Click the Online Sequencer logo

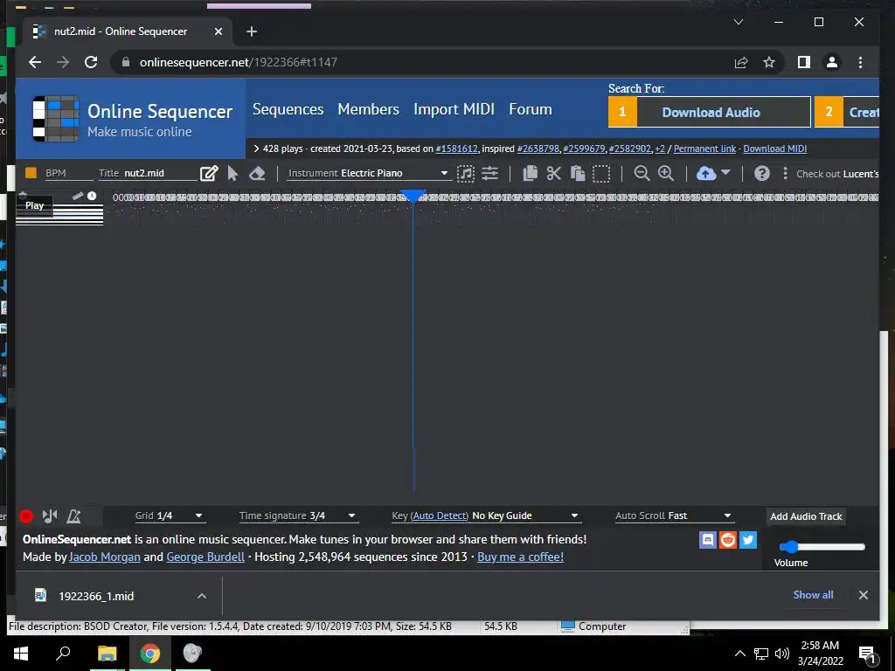[132, 119]
